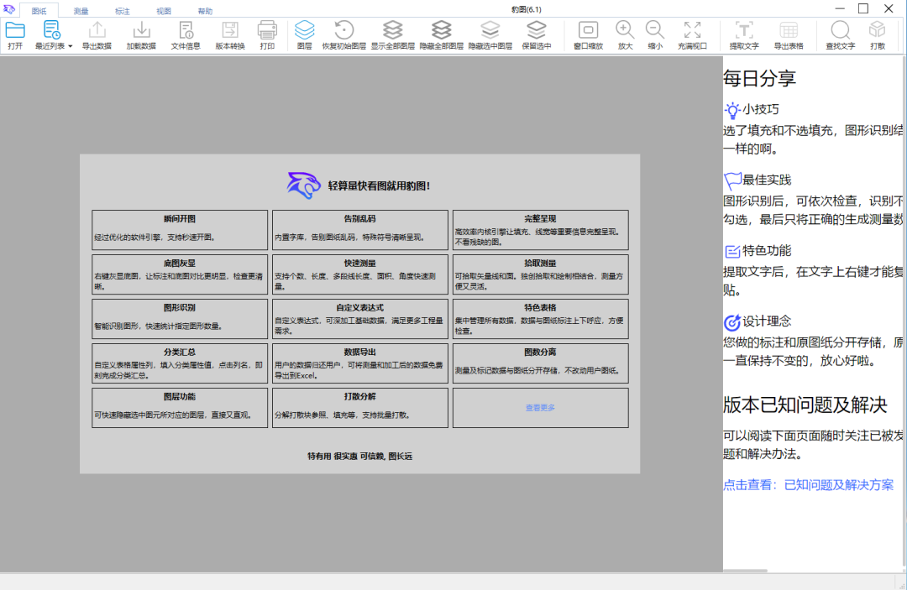This screenshot has width=907, height=590.
Task: Click the 最佳实践 heading in side panel
Action: (767, 180)
